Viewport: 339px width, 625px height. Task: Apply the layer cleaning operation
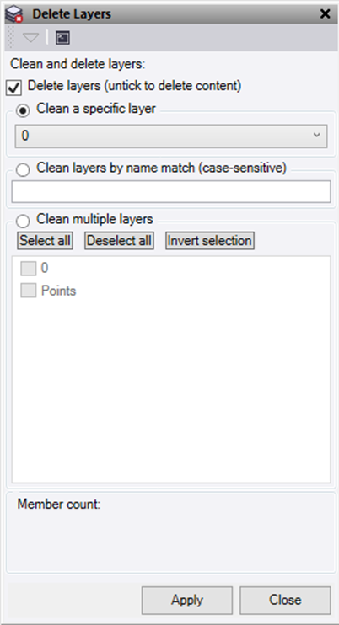pyautogui.click(x=187, y=600)
